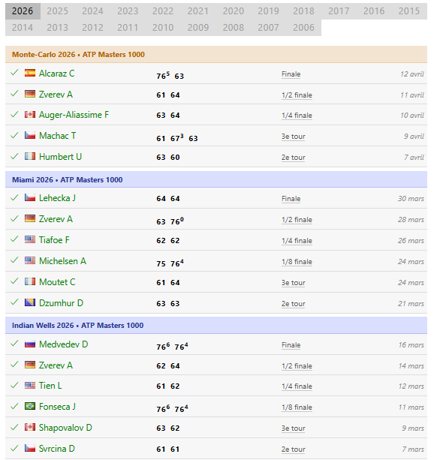Click Finale round link on 30 mars row
The image size is (437, 460).
291,199
